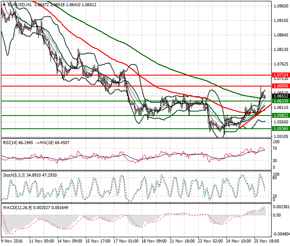Viewport: 290px width, 246px height.
Task: Click the 11 Nov 00:00 time label
Action: [x=42, y=241]
